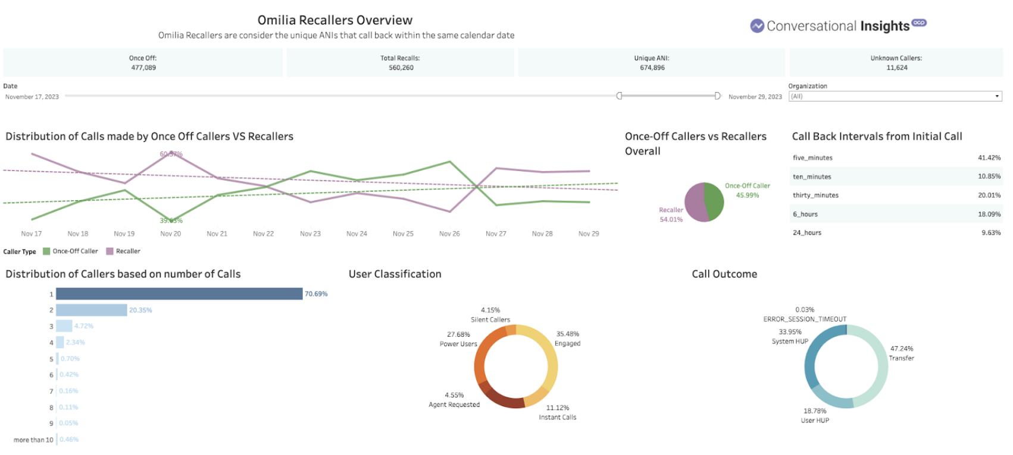This screenshot has width=1013, height=455.
Task: Select the Unknown Callers summary tile
Action: pyautogui.click(x=896, y=63)
